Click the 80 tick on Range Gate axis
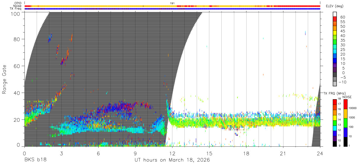The width and height of the screenshot is (360, 166). click(x=17, y=39)
